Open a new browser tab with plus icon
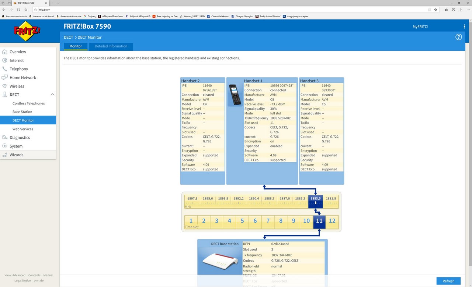Image resolution: width=472 pixels, height=287 pixels. tap(52, 3)
